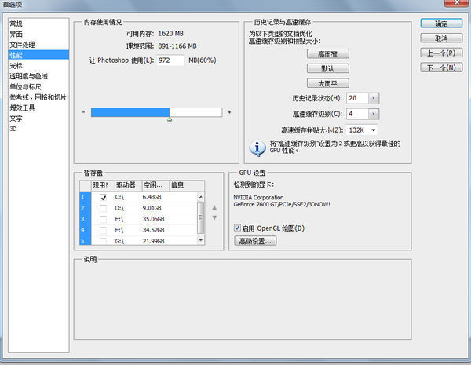Click the 6.43GB free space cell
Viewport: 471px width, 365px height.
click(x=152, y=197)
